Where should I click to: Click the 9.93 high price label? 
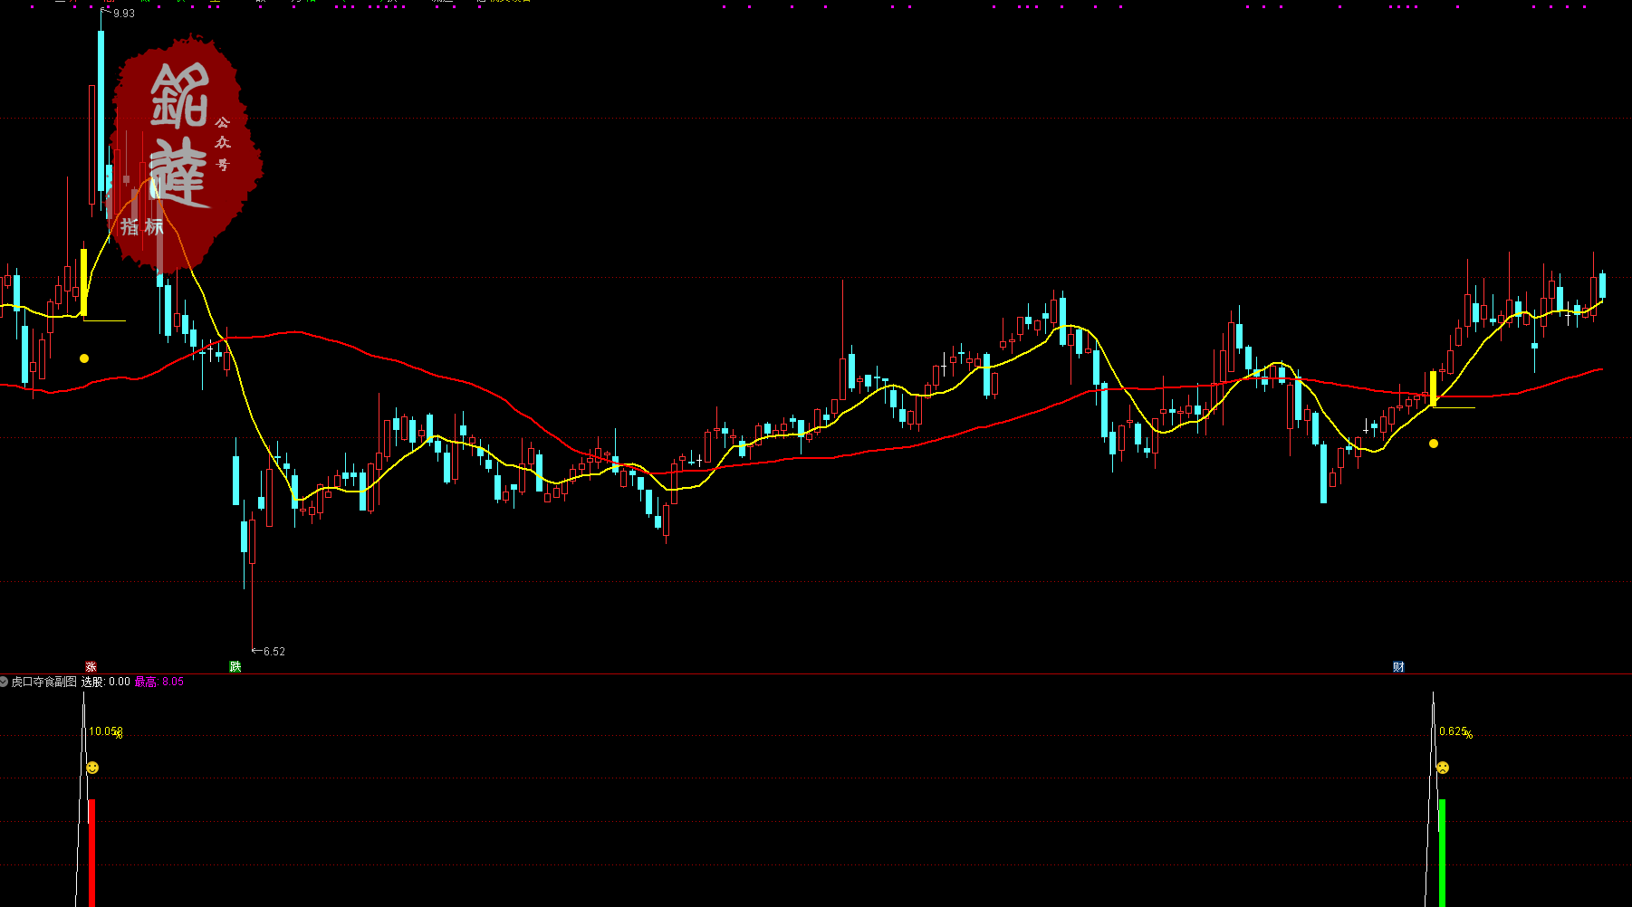coord(123,14)
